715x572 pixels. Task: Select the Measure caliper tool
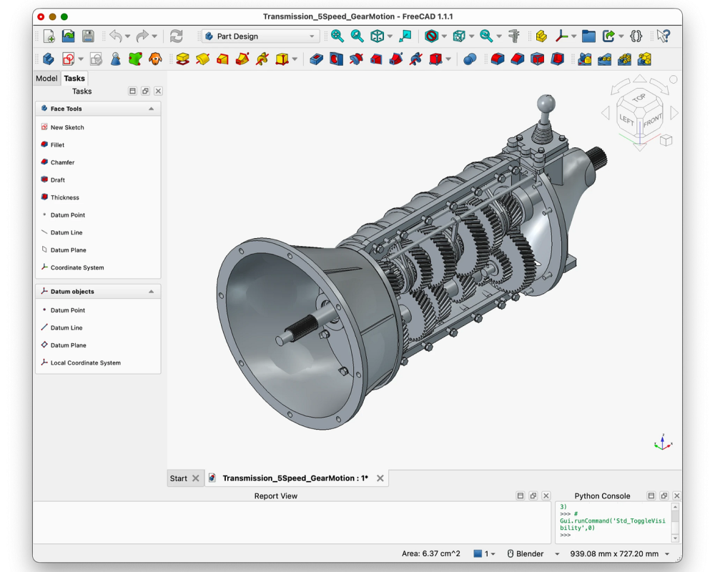click(514, 36)
